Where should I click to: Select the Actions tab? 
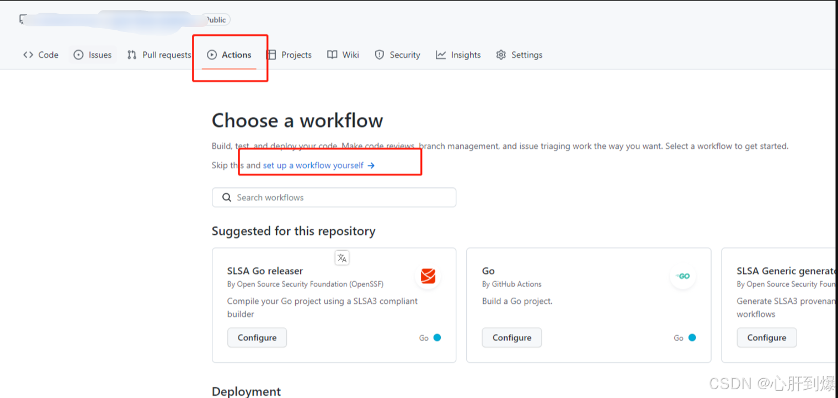click(229, 55)
